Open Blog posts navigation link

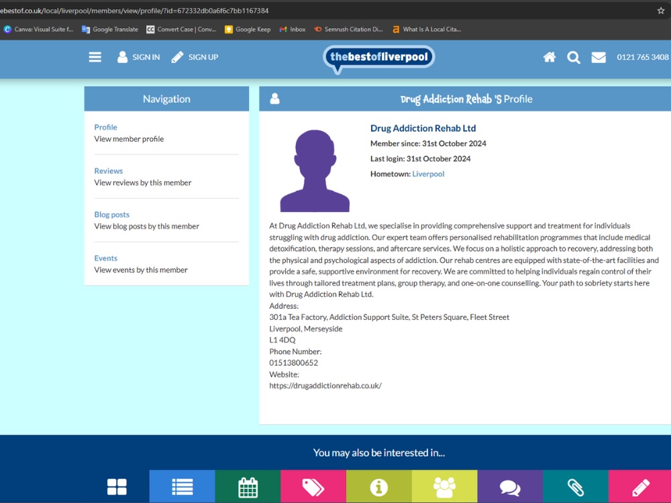point(111,215)
